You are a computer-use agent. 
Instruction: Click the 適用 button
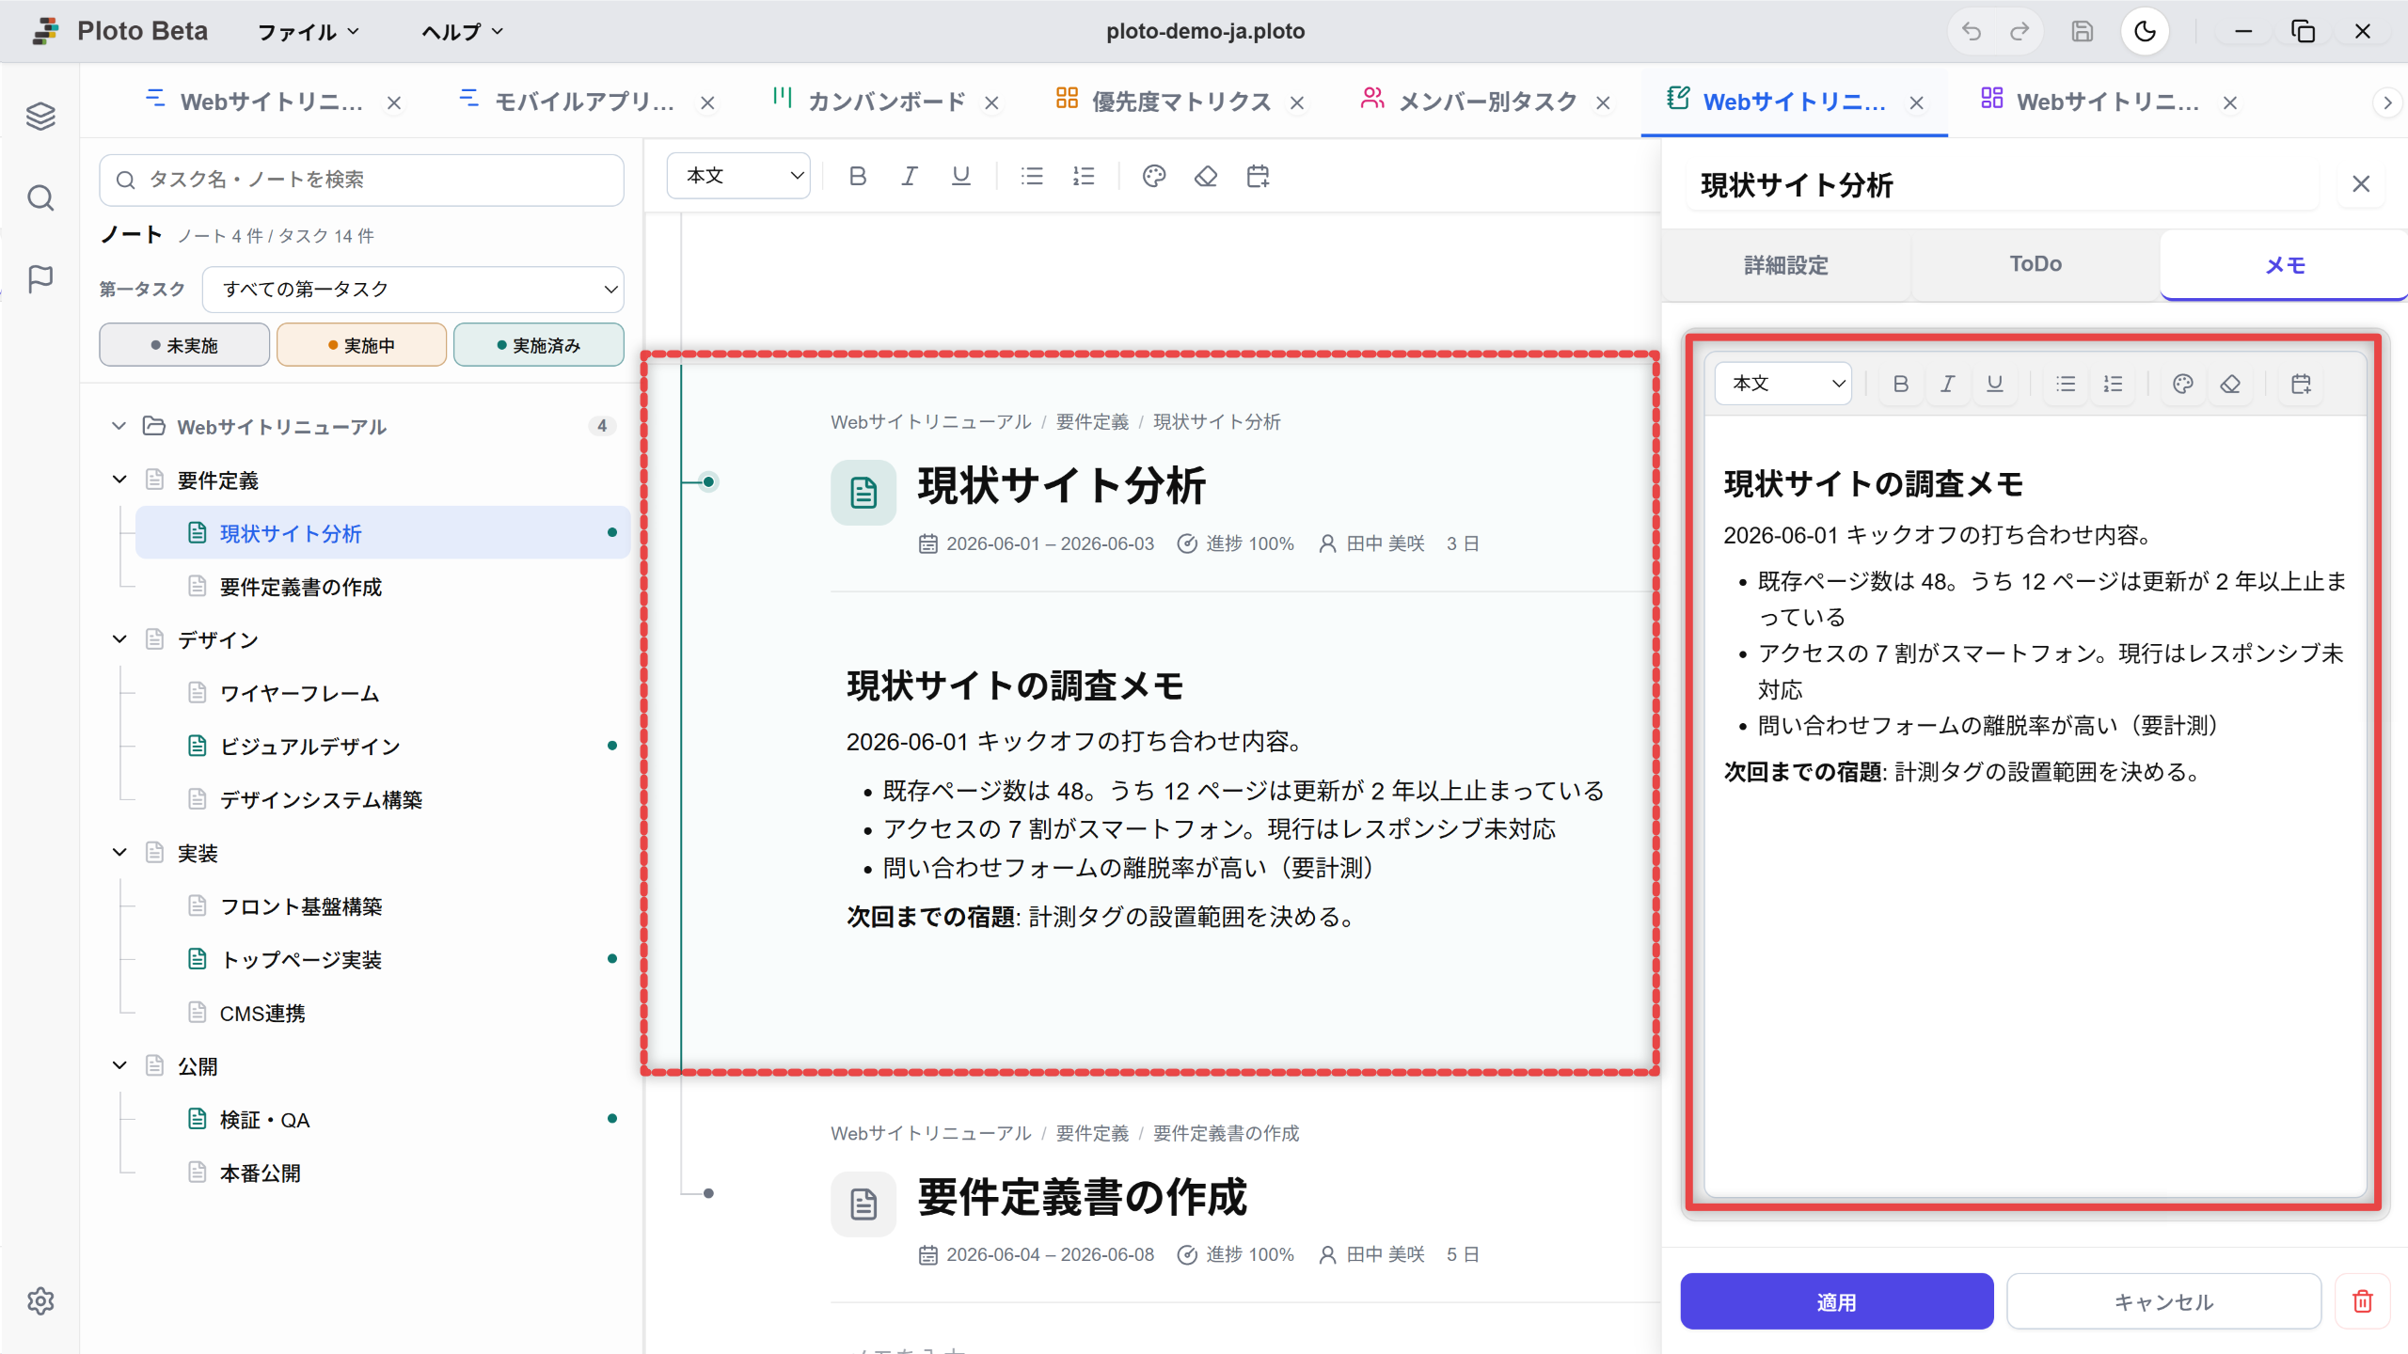1836,1301
